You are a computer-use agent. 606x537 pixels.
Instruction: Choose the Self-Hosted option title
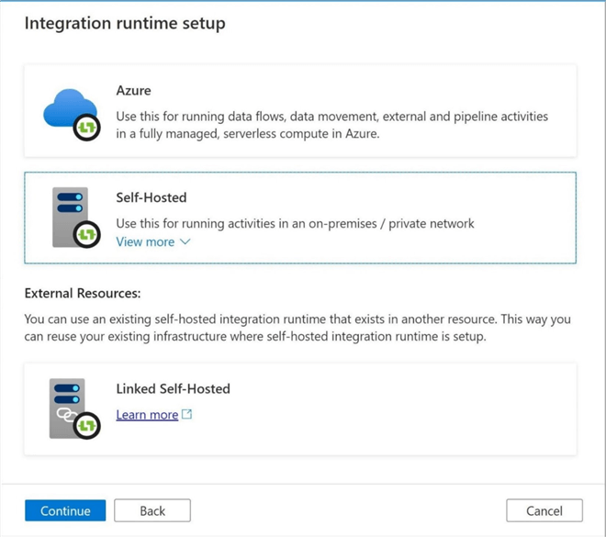point(151,197)
